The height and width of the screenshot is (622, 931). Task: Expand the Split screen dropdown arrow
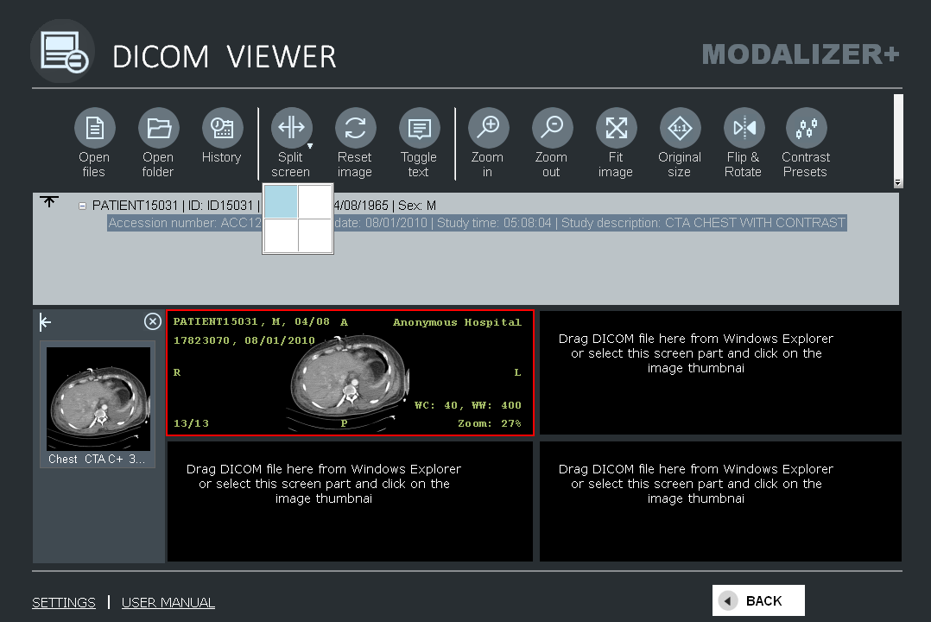tap(310, 146)
